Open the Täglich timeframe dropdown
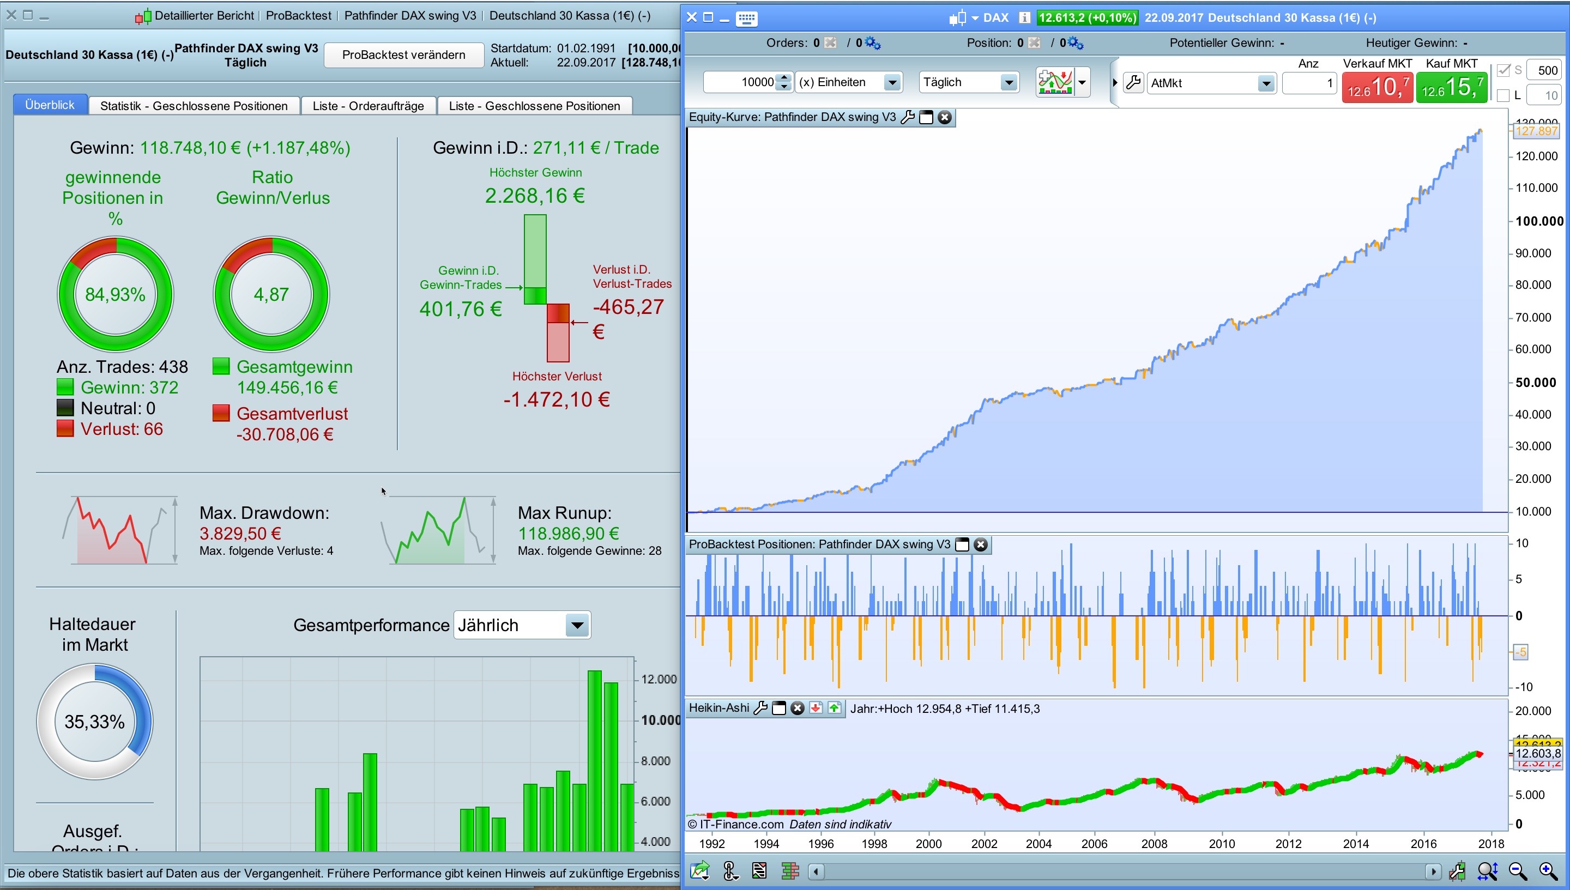 (x=1009, y=82)
